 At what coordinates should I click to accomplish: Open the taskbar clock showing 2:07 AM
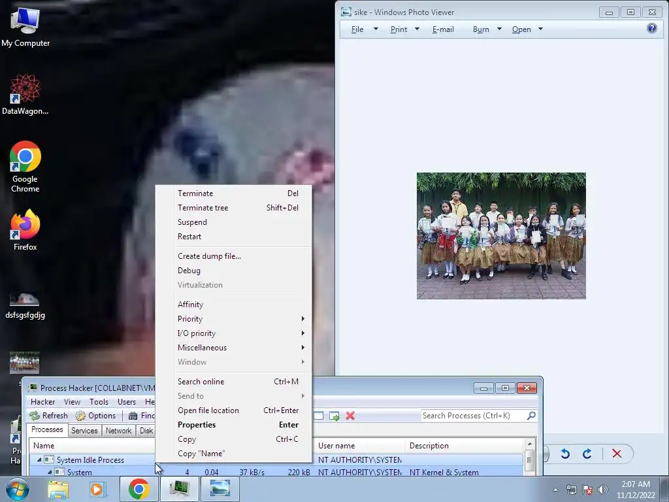coord(635,490)
